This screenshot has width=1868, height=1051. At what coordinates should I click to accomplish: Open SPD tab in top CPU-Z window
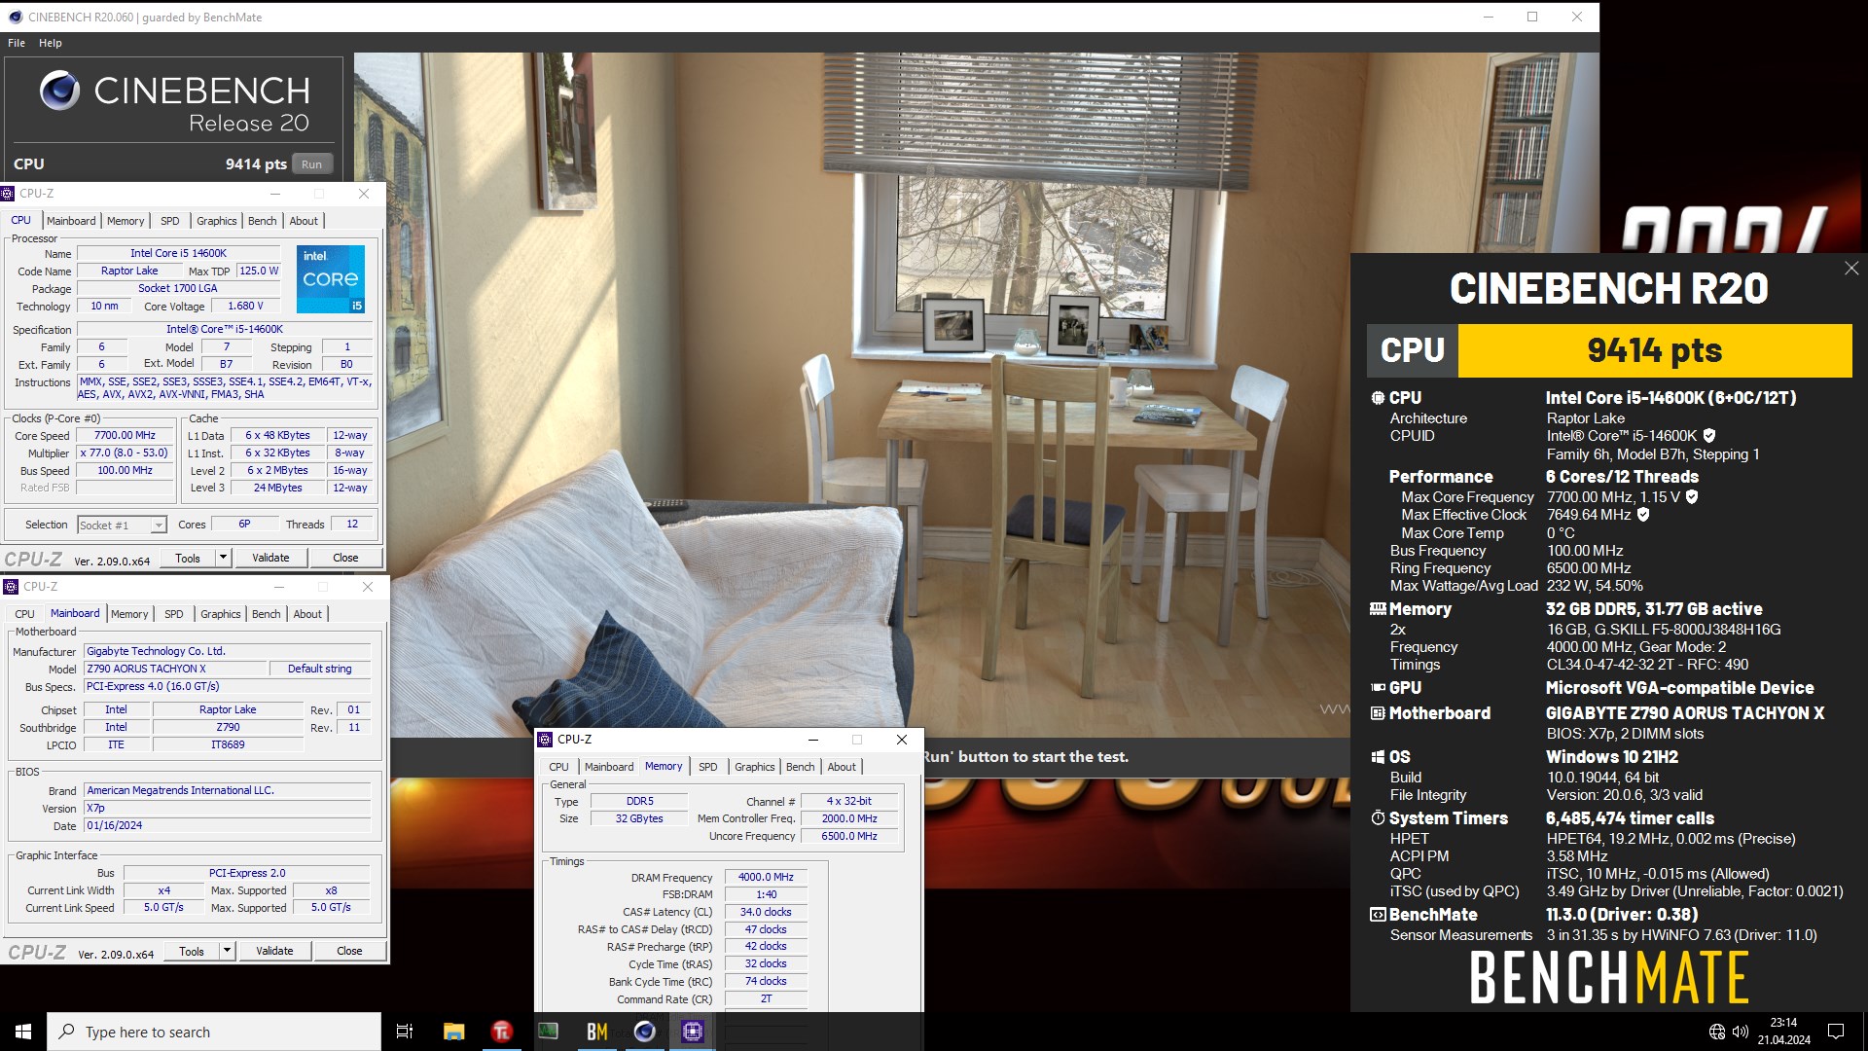click(x=170, y=221)
